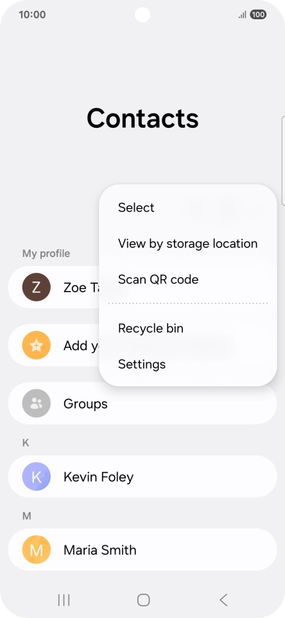Tap Zoe's brown Z profile avatar
The width and height of the screenshot is (285, 618).
[36, 287]
